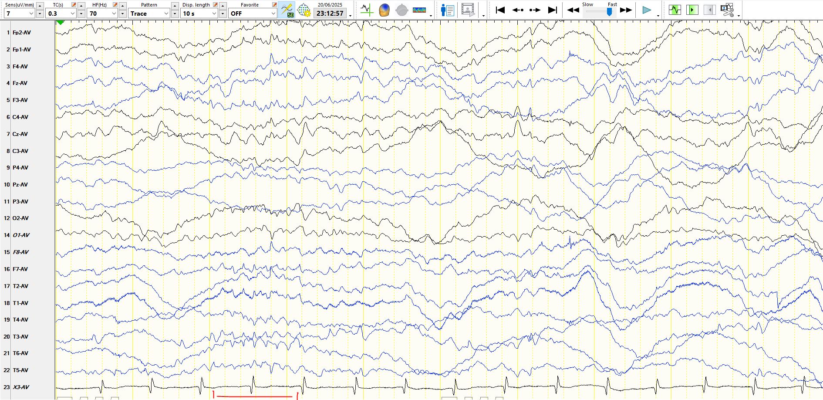Increase Disp. length with the up stepper
Image resolution: width=823 pixels, height=400 pixels.
click(x=223, y=6)
